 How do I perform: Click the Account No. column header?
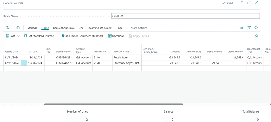pyautogui.click(x=100, y=52)
